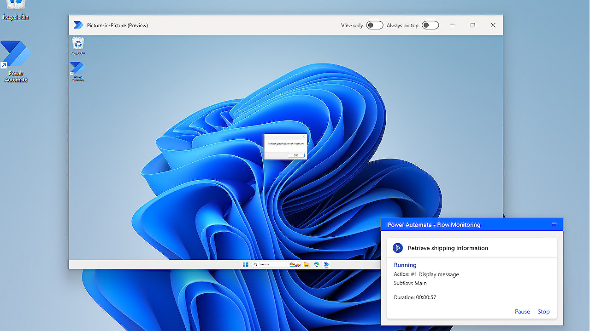The width and height of the screenshot is (590, 331).
Task: Click Power Automate in the Picture-in-Picture taskbar
Action: 326,264
